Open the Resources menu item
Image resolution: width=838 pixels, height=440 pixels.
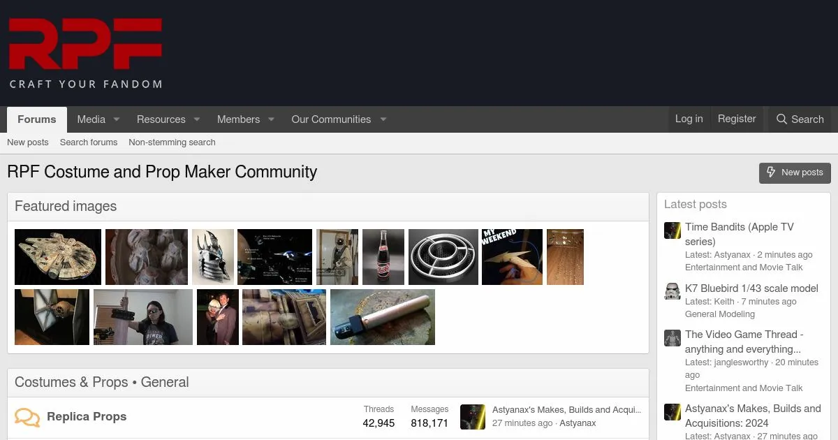[161, 119]
